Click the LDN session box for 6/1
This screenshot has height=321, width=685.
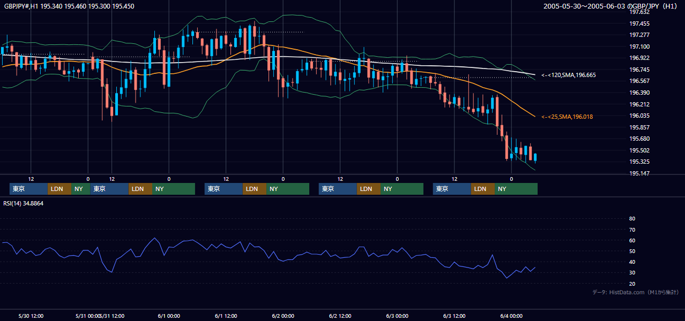255,189
